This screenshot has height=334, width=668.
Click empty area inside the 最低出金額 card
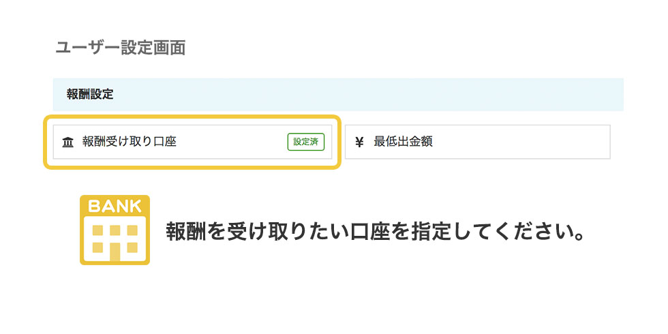pos(519,142)
